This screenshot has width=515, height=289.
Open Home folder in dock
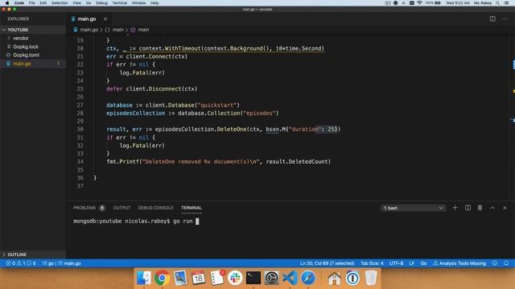click(335, 278)
